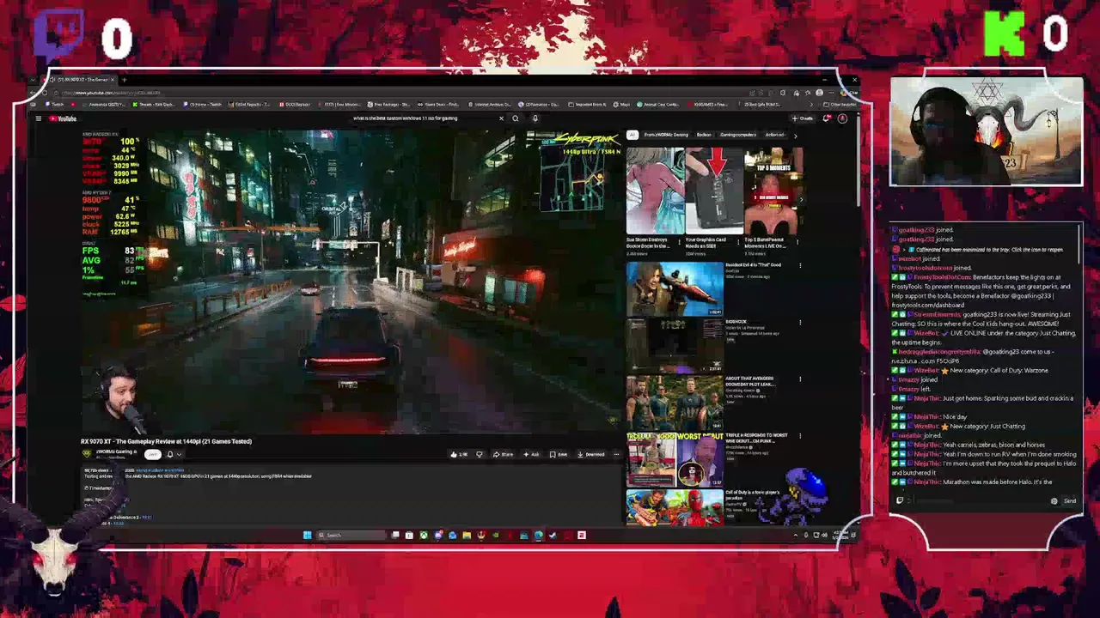Screen dimensions: 1100x618
Task: Click the YouTube search magnifier button
Action: [x=516, y=118]
